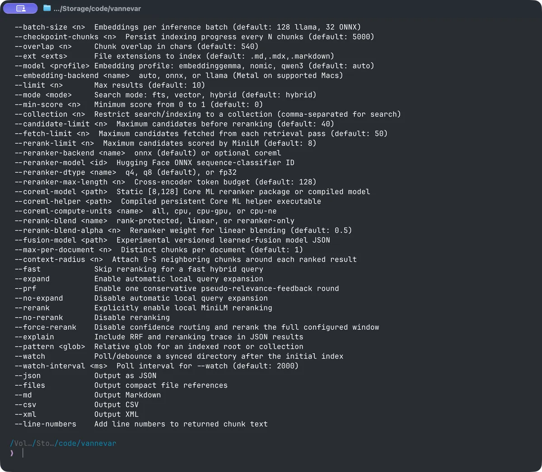542x472 pixels.
Task: Click the '--explain' option text
Action: [x=34, y=337]
